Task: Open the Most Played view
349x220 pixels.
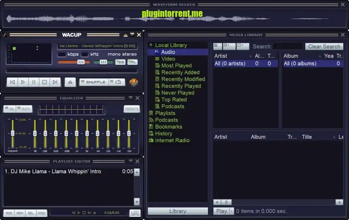Action: [x=176, y=66]
